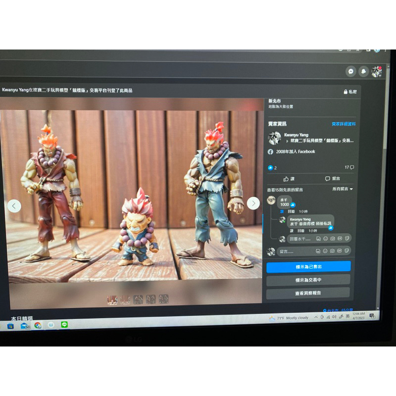
Task: Open Kwanyu Yang seller profile name
Action: coord(296,135)
